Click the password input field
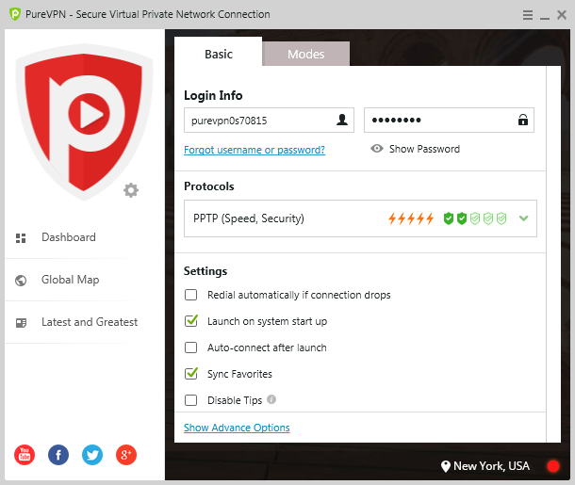 (x=449, y=121)
